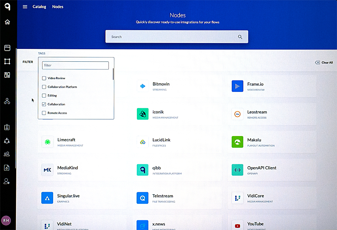Image resolution: width=337 pixels, height=230 pixels.
Task: Click the magnifier icon in the search bar
Action: (240, 37)
